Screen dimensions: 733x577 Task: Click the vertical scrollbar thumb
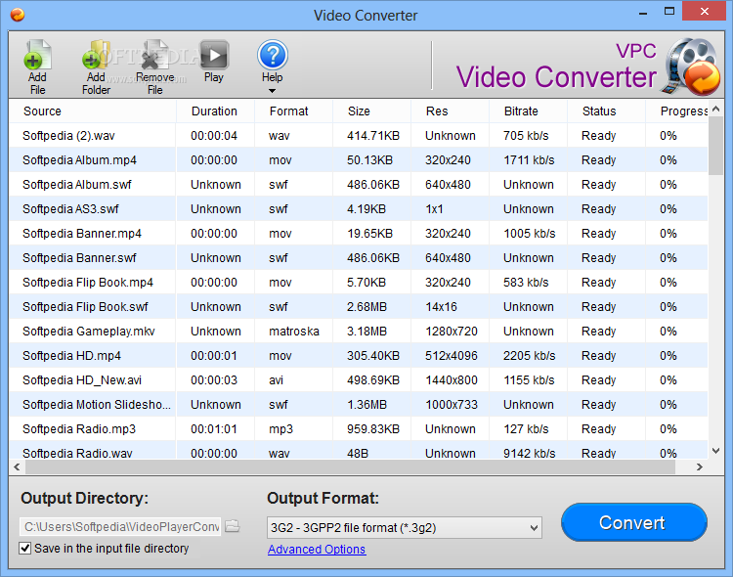[715, 146]
